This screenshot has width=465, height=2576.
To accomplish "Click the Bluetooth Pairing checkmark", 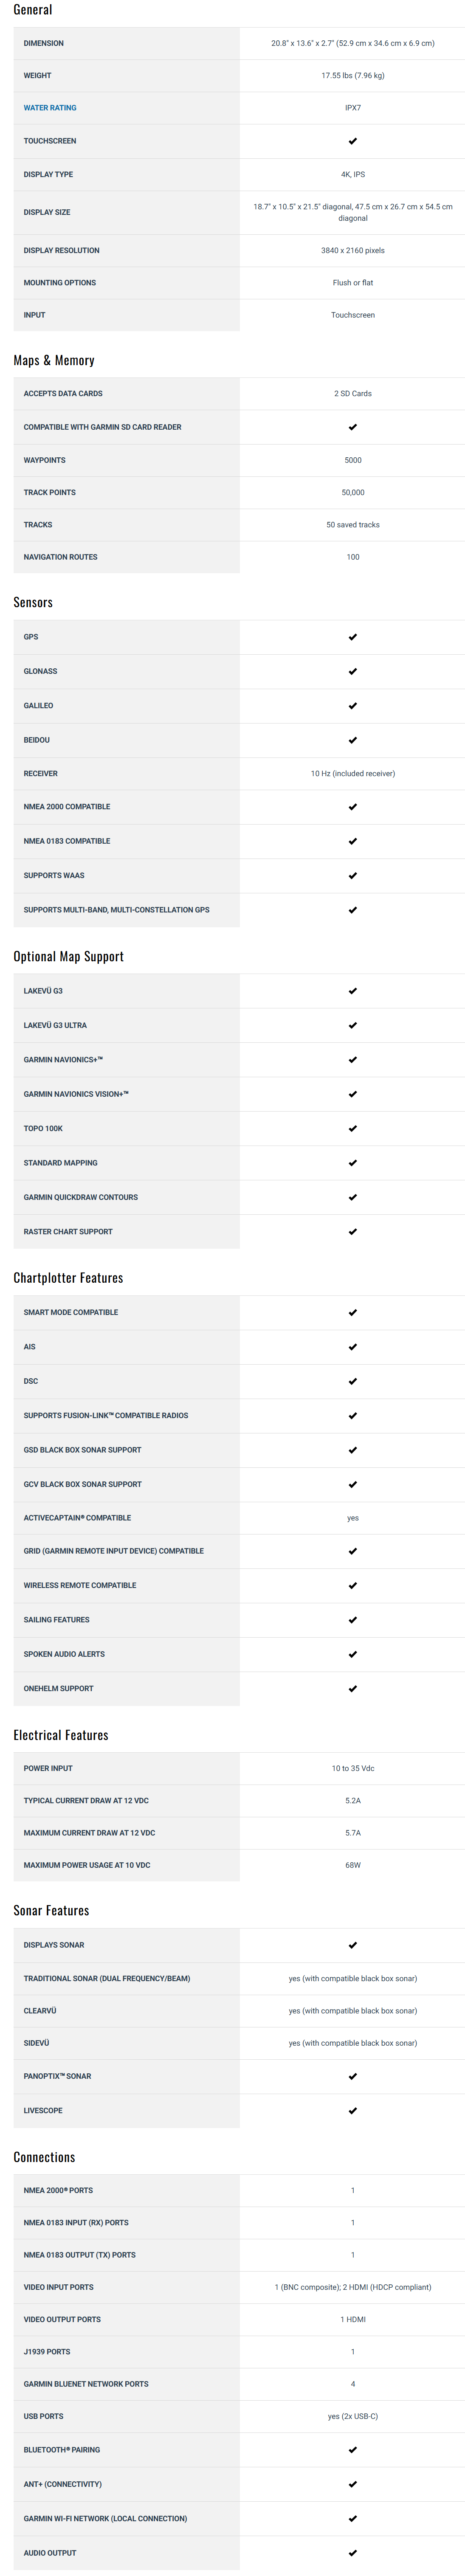I will point(353,2449).
